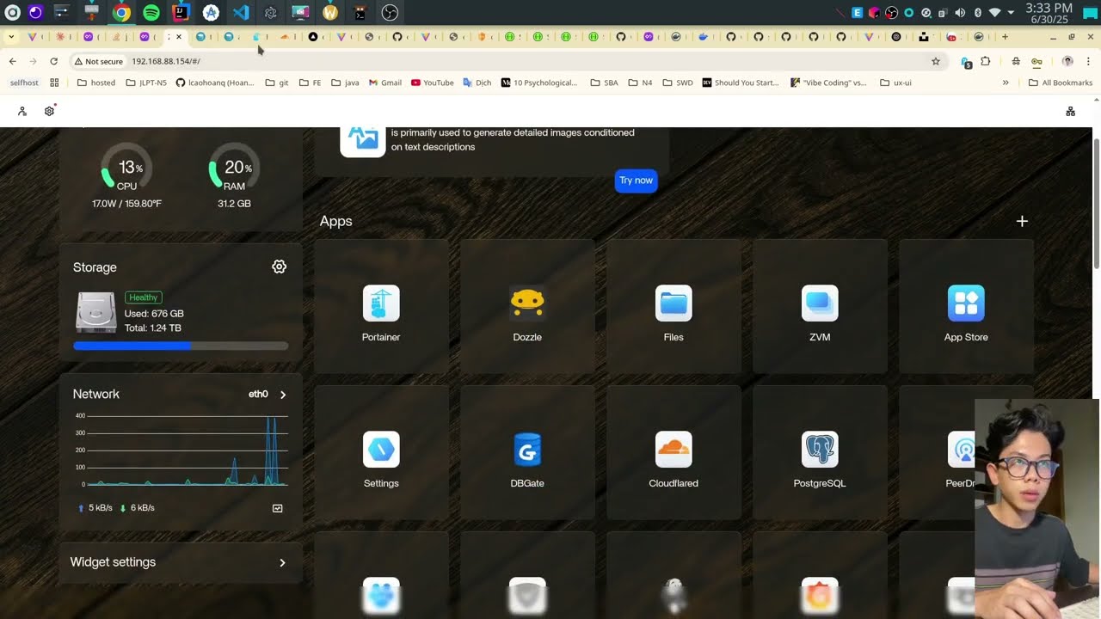Expand the eth0 network details
Image resolution: width=1101 pixels, height=619 pixels.
tap(282, 395)
